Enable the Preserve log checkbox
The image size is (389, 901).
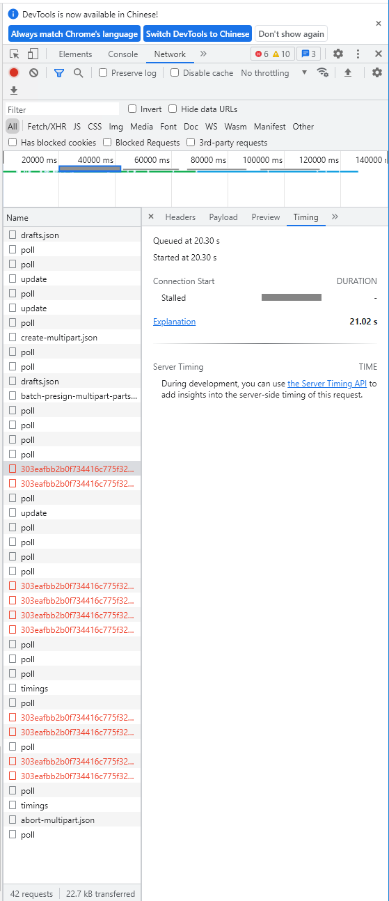pyautogui.click(x=103, y=72)
